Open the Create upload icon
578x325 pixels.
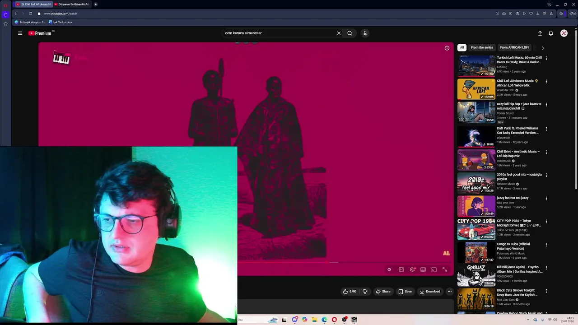pos(540,33)
